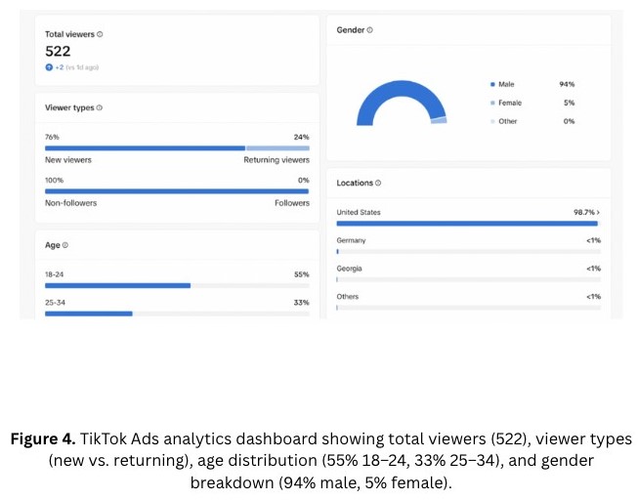Screen dimensions: 638x500
Task: Click the gender half-donut chart
Action: pyautogui.click(x=402, y=103)
